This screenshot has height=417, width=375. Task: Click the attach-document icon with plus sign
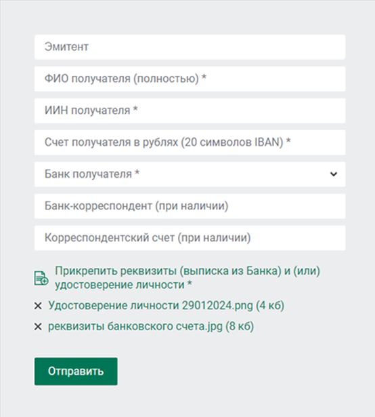pos(41,278)
